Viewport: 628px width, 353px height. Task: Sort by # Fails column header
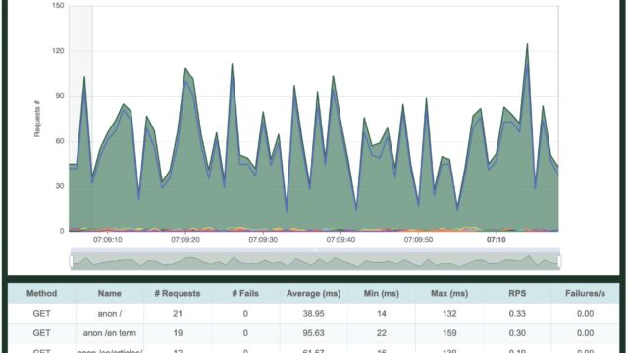pos(245,293)
